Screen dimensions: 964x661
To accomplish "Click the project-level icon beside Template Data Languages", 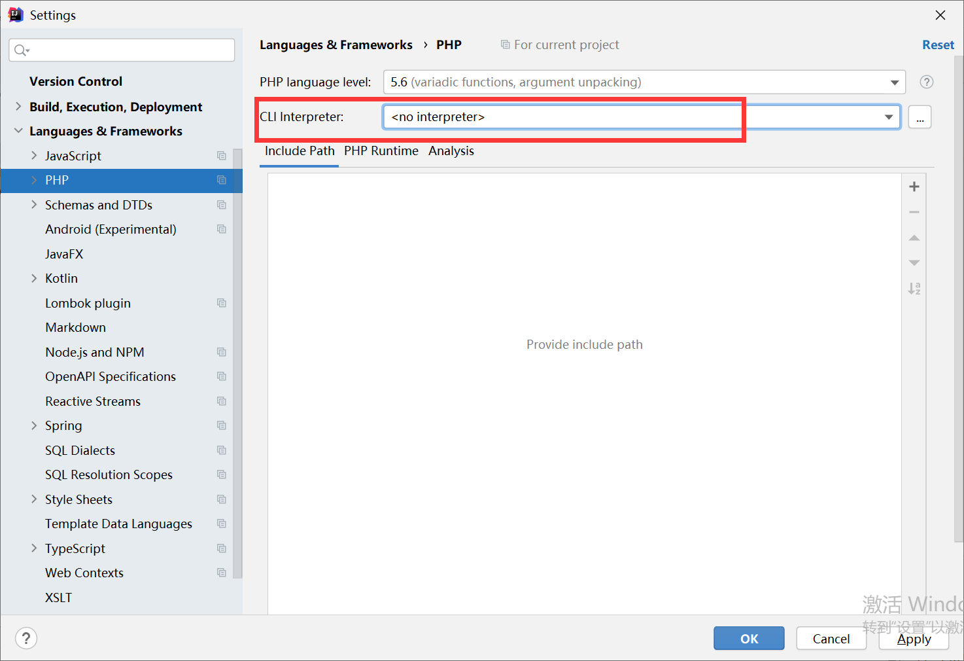I will (222, 524).
